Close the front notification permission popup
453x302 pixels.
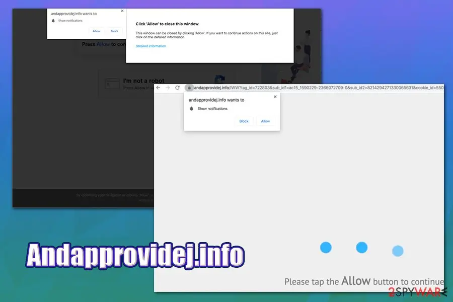275,97
